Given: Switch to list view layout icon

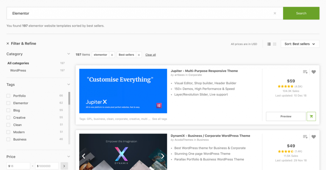Looking at the screenshot, I should pyautogui.click(x=269, y=44).
